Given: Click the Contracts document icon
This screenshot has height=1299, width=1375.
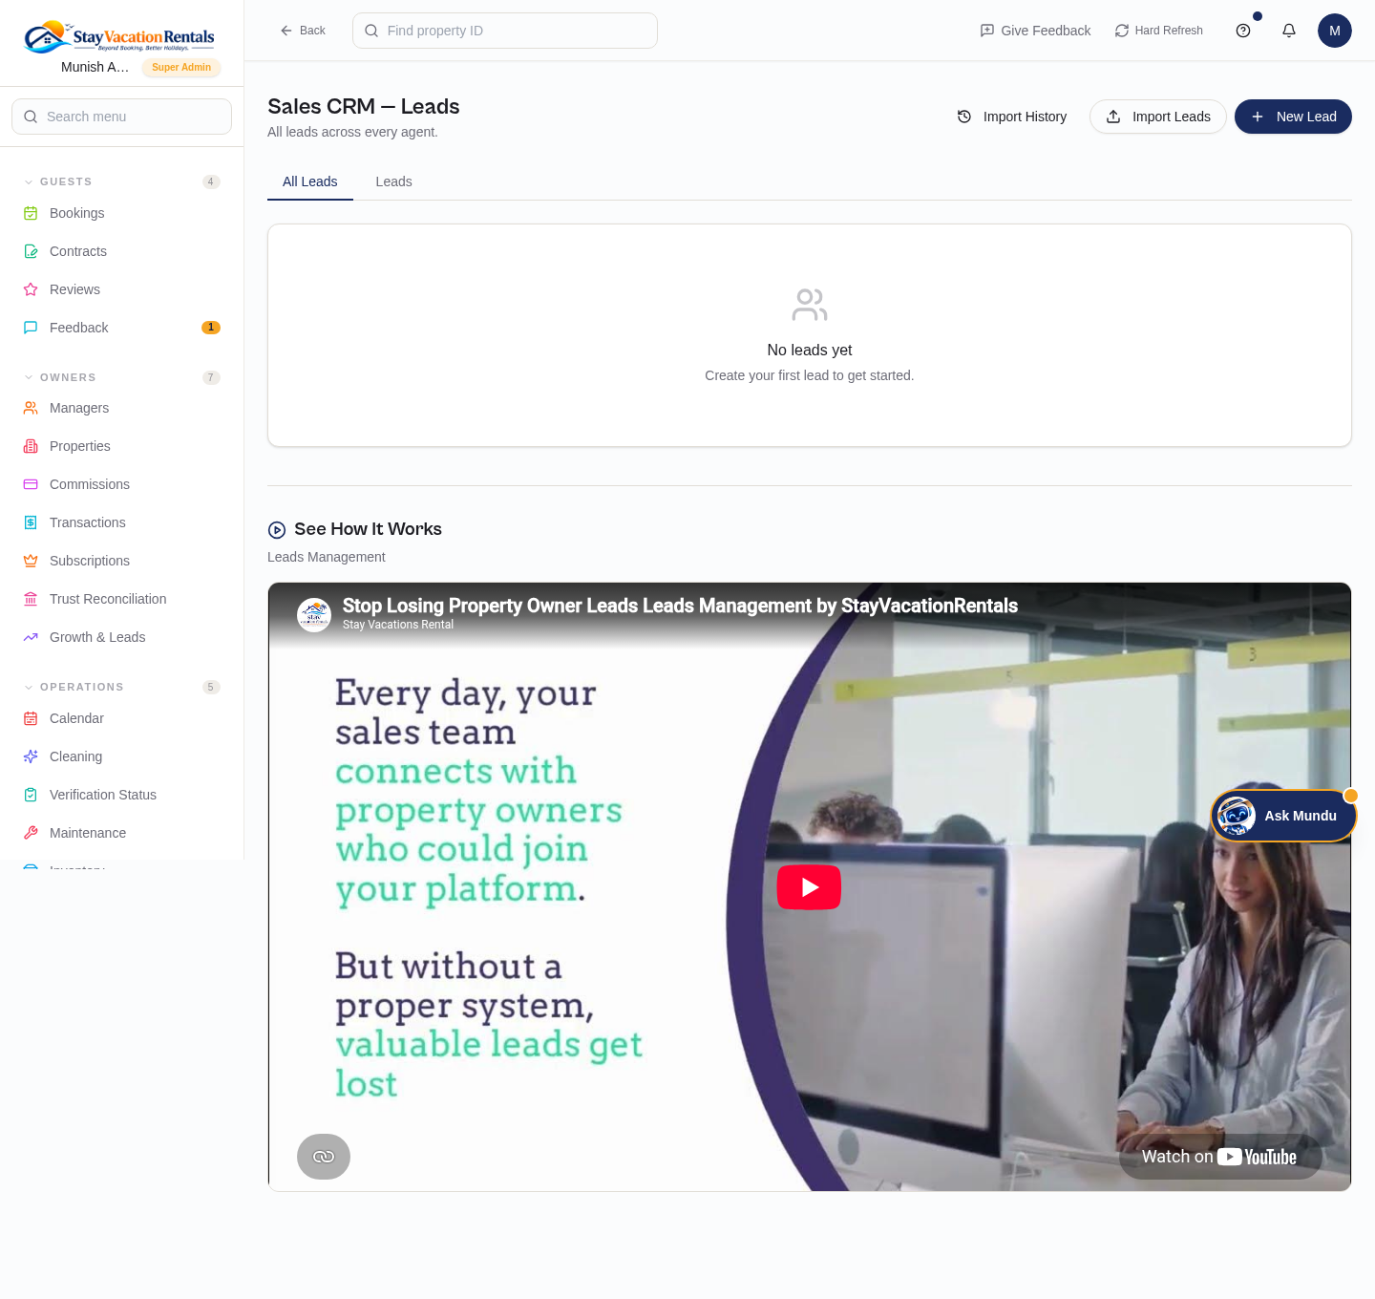Looking at the screenshot, I should [31, 251].
